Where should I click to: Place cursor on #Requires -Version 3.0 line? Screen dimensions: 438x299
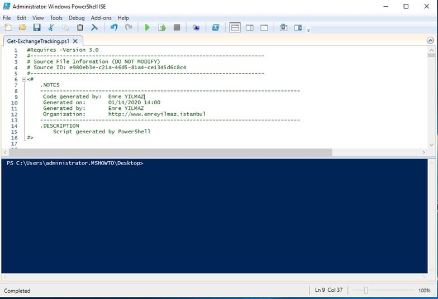(x=63, y=50)
